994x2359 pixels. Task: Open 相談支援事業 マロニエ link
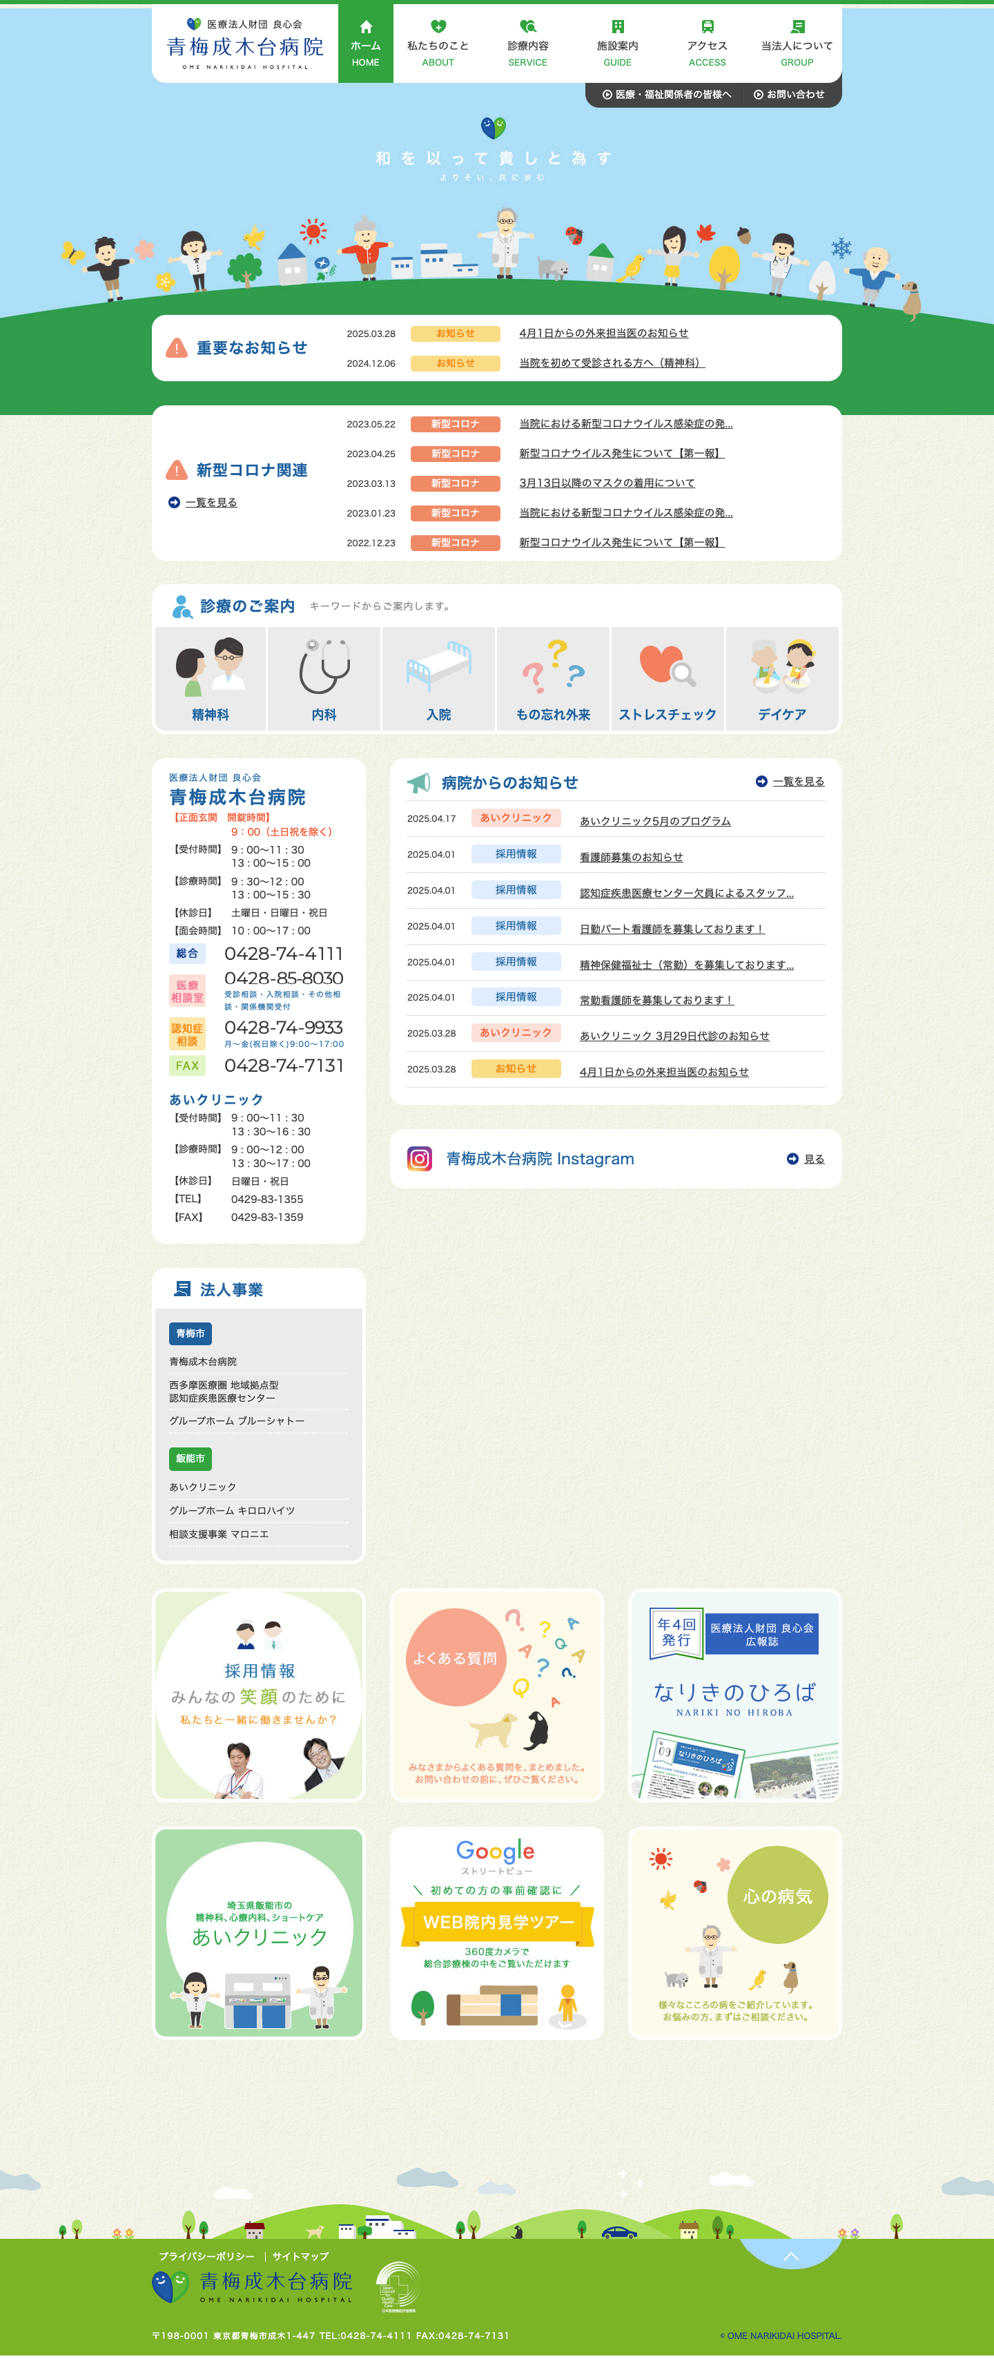tap(219, 1534)
